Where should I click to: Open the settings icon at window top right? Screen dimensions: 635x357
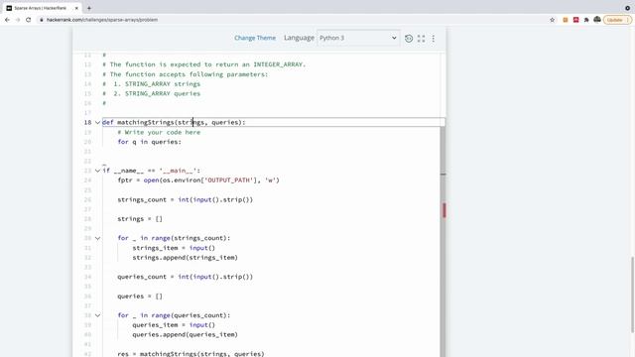[x=627, y=8]
